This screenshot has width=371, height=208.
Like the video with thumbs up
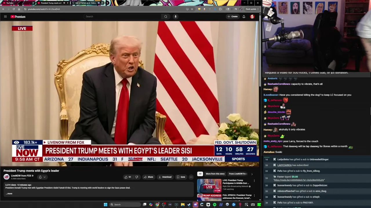click(x=128, y=177)
